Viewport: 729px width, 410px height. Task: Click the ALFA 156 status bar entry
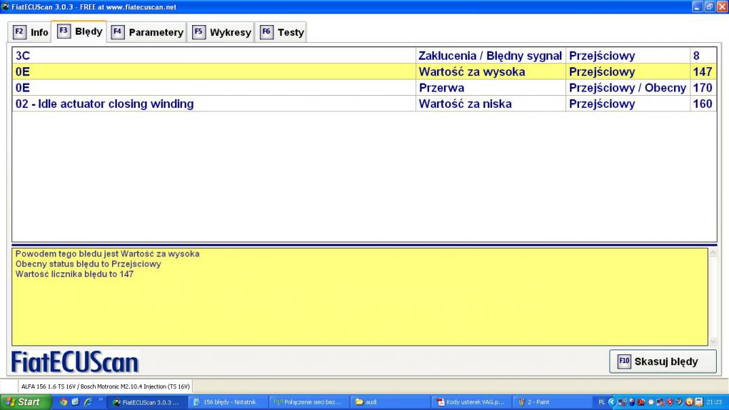[x=105, y=386]
